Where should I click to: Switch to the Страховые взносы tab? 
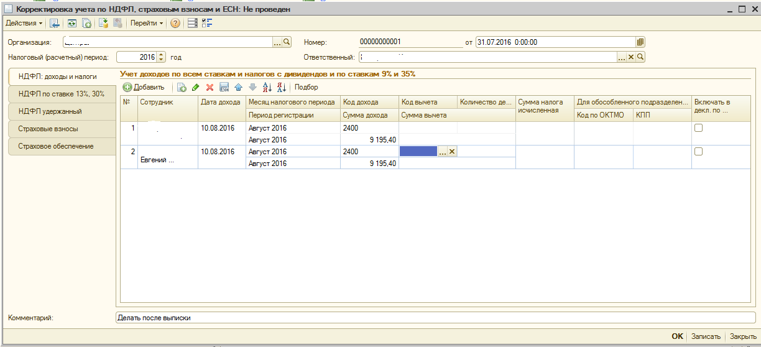pos(48,129)
